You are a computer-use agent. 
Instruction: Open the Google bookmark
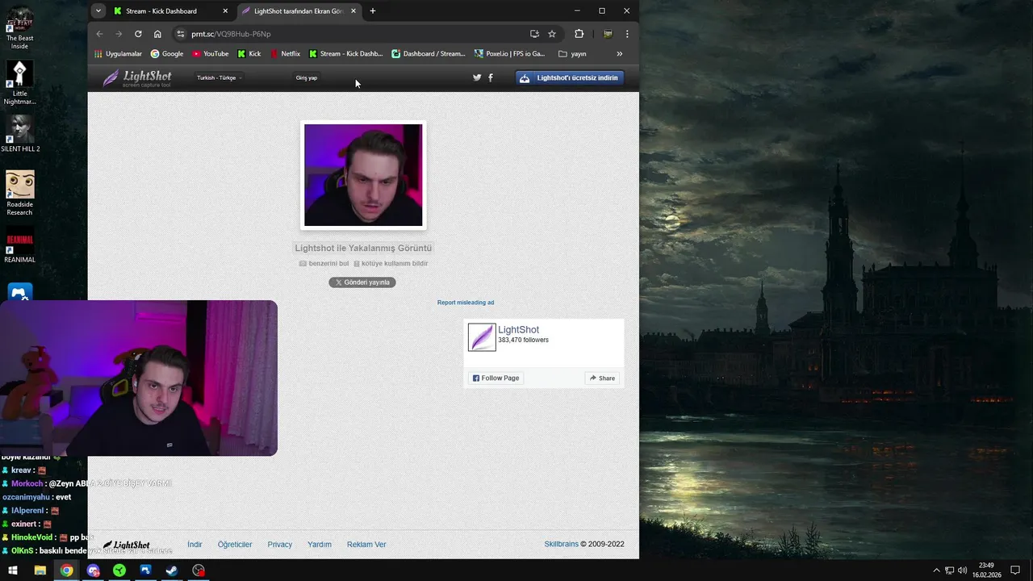click(167, 54)
